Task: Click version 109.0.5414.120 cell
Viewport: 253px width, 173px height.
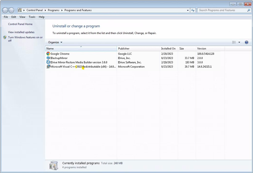Action: point(206,54)
